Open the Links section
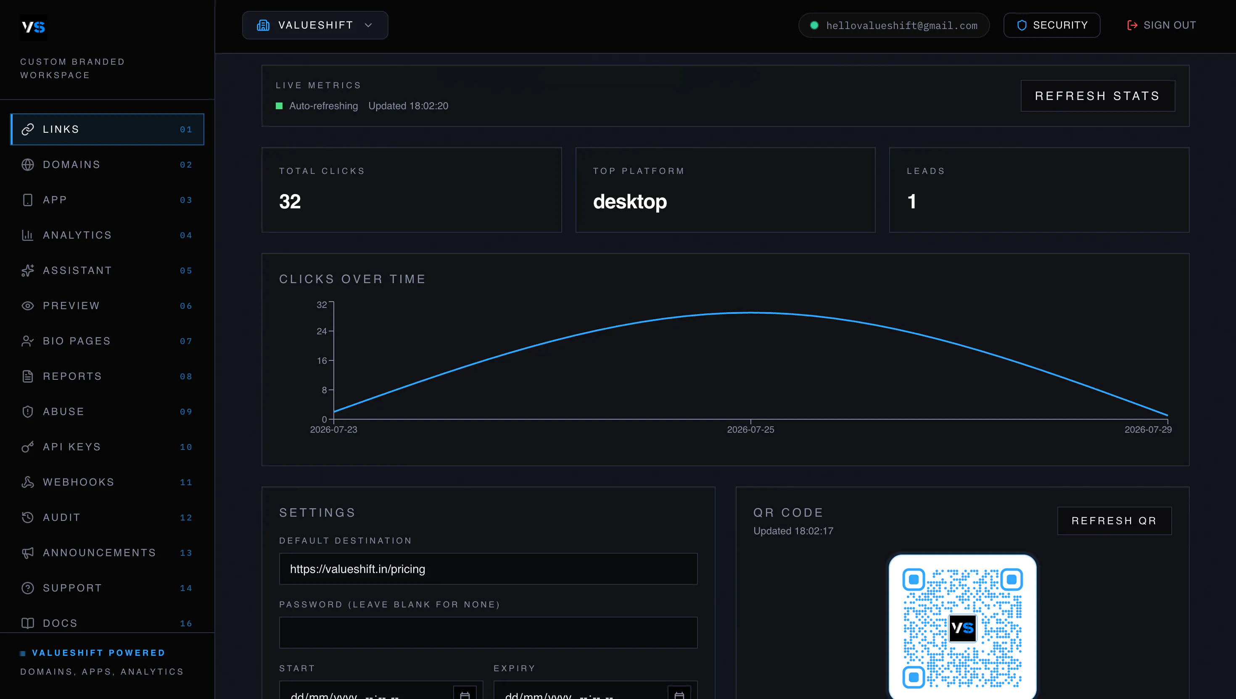This screenshot has height=699, width=1236. [x=107, y=129]
